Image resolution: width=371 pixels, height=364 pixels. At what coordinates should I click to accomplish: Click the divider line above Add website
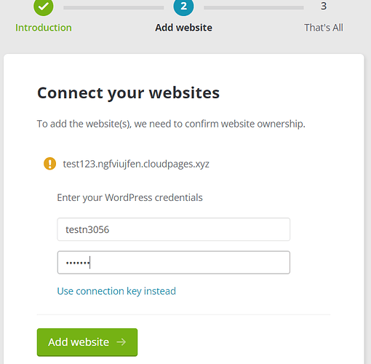(x=183, y=314)
